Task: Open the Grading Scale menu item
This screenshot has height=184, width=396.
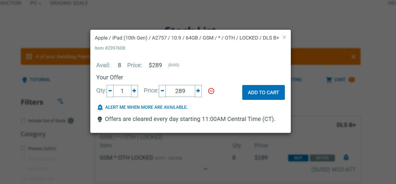Action: 69,3
